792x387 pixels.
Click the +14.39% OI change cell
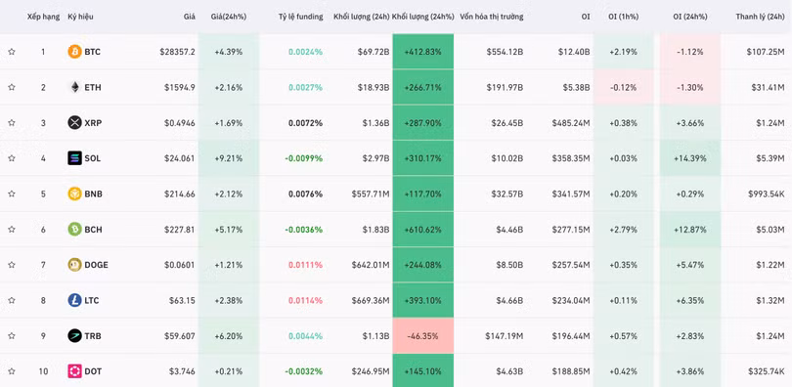pos(689,158)
